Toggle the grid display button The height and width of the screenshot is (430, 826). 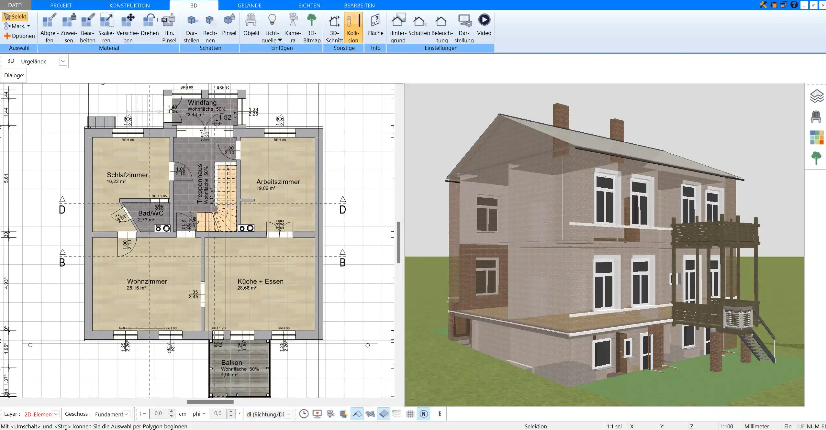(410, 414)
